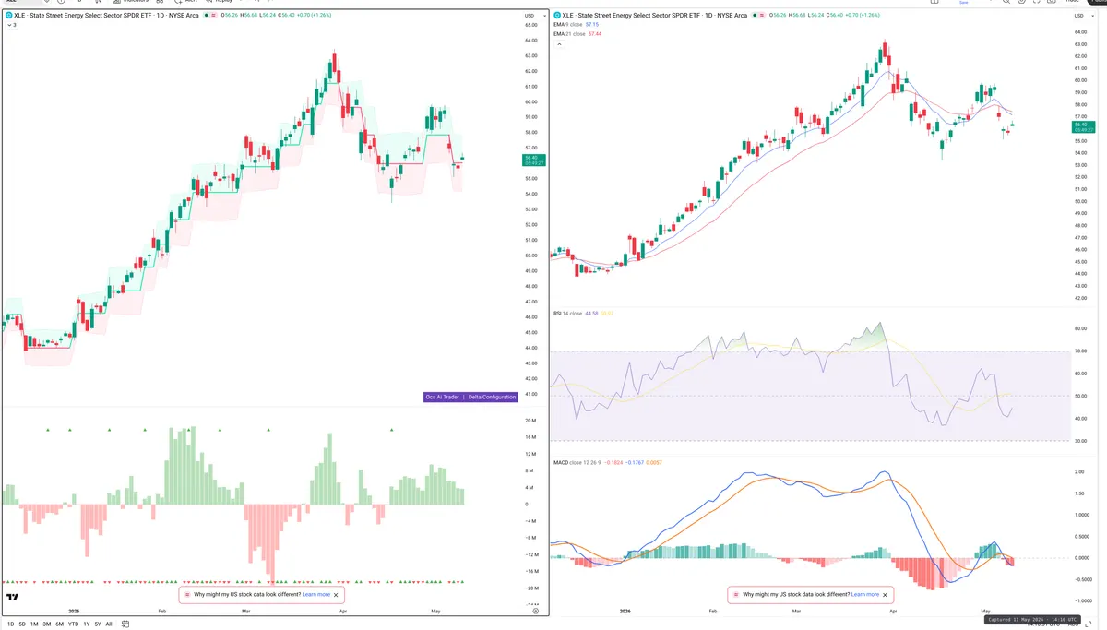Screen dimensions: 1107x630
Task: Click the Feb label on left time axis
Action: coord(162,611)
